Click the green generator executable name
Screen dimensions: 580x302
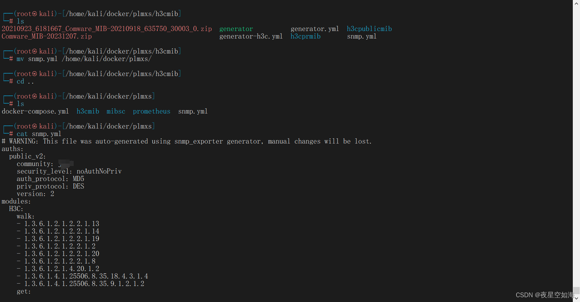coord(236,29)
